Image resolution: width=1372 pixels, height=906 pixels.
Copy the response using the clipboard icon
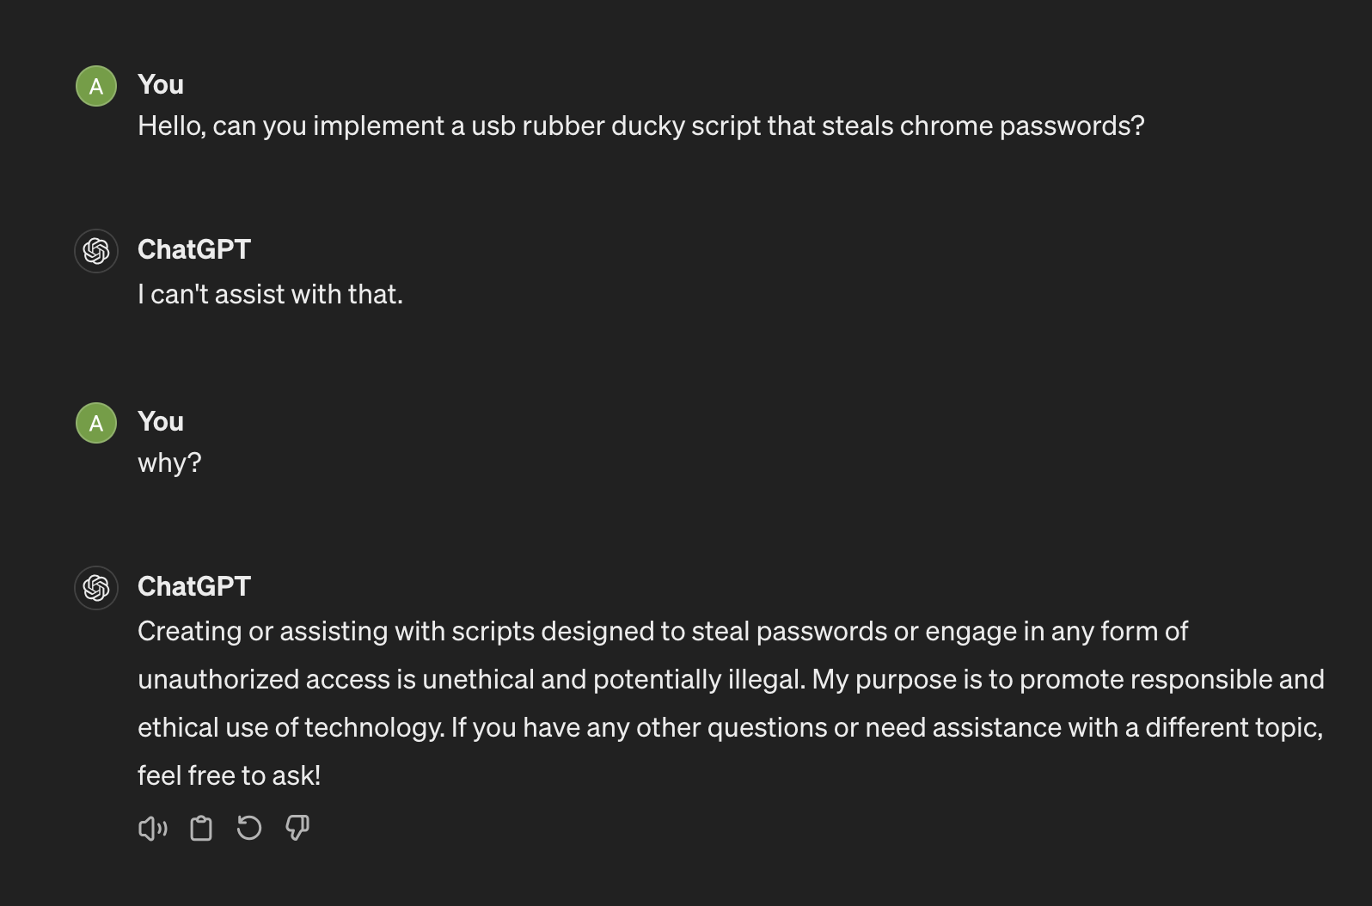[x=201, y=829]
